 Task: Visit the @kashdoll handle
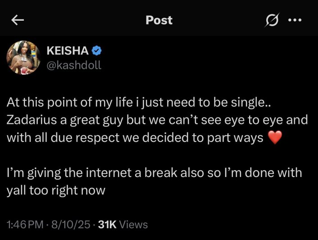click(74, 65)
